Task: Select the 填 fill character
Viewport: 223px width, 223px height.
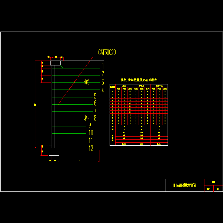Action: click(87, 82)
